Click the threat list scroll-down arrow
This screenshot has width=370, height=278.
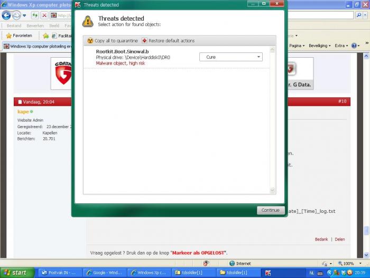click(272, 190)
